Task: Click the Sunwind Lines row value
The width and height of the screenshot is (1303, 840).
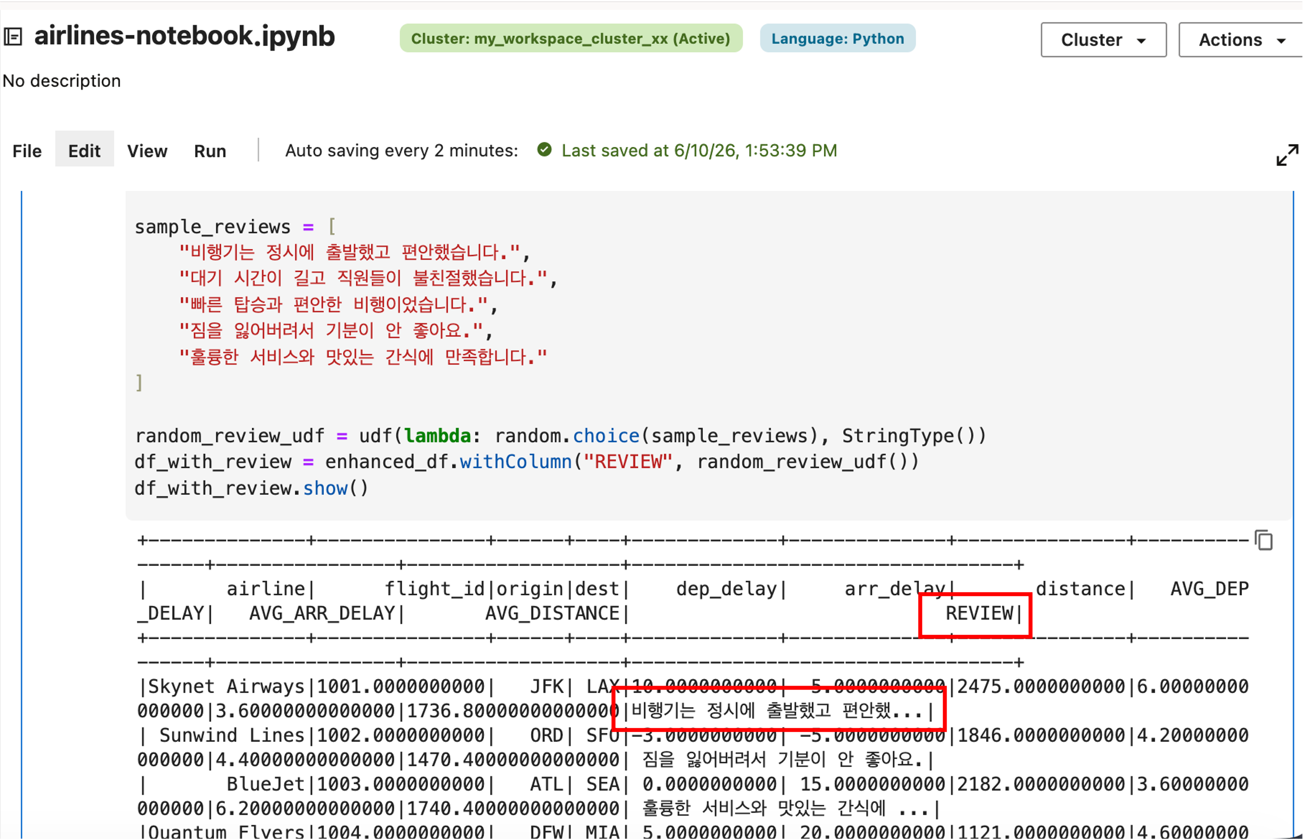Action: 232,736
